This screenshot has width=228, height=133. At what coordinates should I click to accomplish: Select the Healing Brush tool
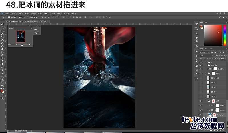[x=2, y=43]
